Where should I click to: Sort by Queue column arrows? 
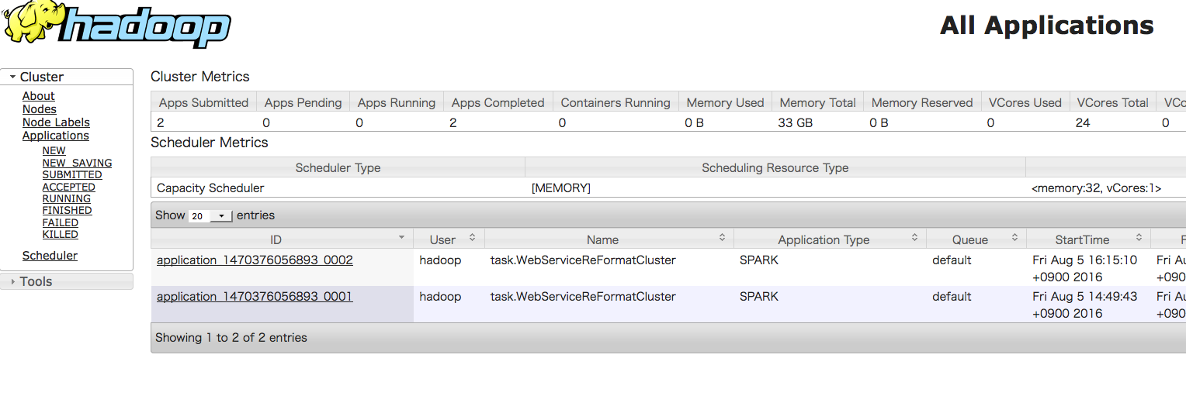(1014, 237)
